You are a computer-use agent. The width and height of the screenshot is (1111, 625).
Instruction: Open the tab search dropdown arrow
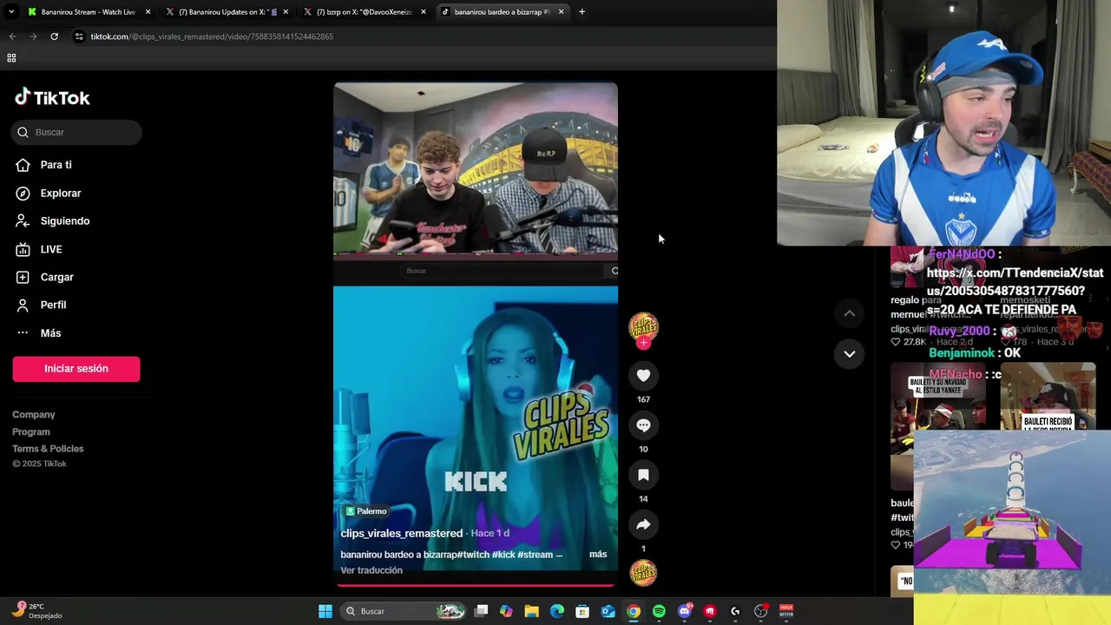point(11,12)
